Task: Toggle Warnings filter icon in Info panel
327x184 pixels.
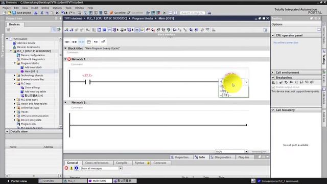Action: coord(72,168)
